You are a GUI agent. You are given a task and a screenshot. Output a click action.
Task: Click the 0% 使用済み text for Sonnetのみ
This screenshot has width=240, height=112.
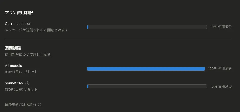(x=222, y=86)
